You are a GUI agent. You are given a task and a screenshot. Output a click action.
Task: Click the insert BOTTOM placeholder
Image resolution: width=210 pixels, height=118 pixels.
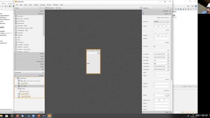26,97
